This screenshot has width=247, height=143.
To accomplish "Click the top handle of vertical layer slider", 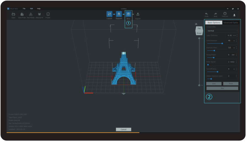I will pyautogui.click(x=199, y=39).
